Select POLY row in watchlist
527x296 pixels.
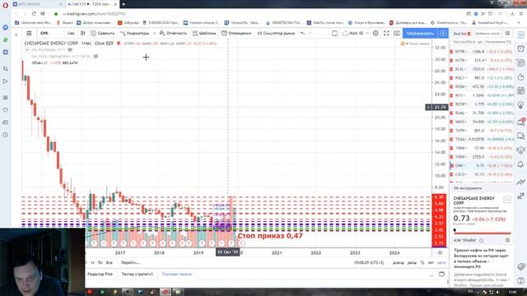click(x=482, y=78)
